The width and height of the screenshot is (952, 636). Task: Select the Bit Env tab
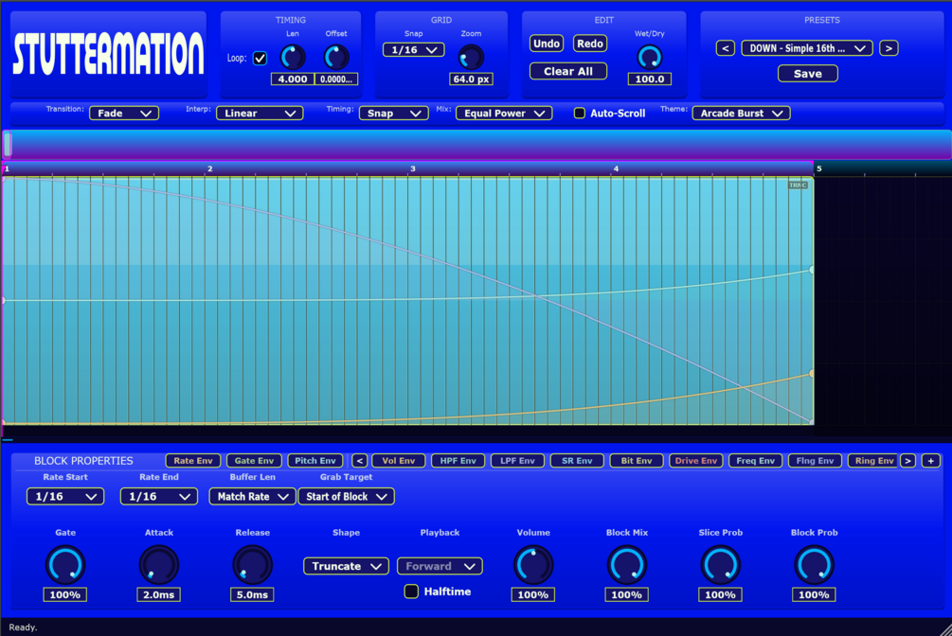point(637,461)
